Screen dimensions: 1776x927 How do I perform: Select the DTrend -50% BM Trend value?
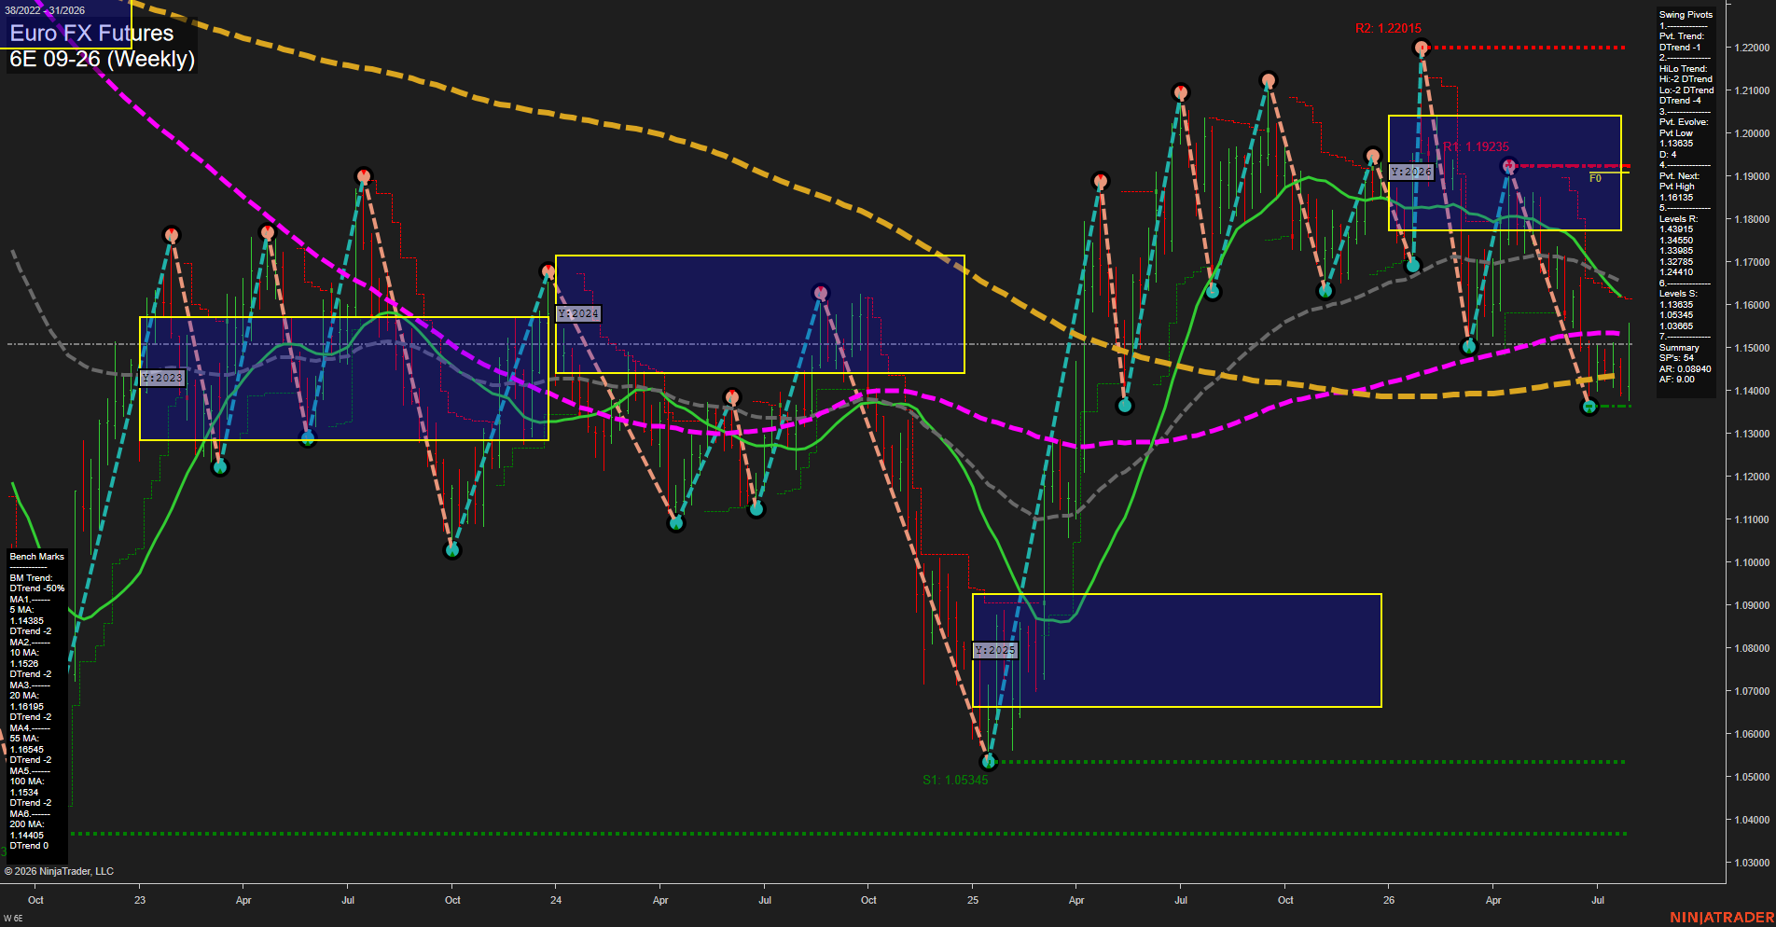(37, 588)
